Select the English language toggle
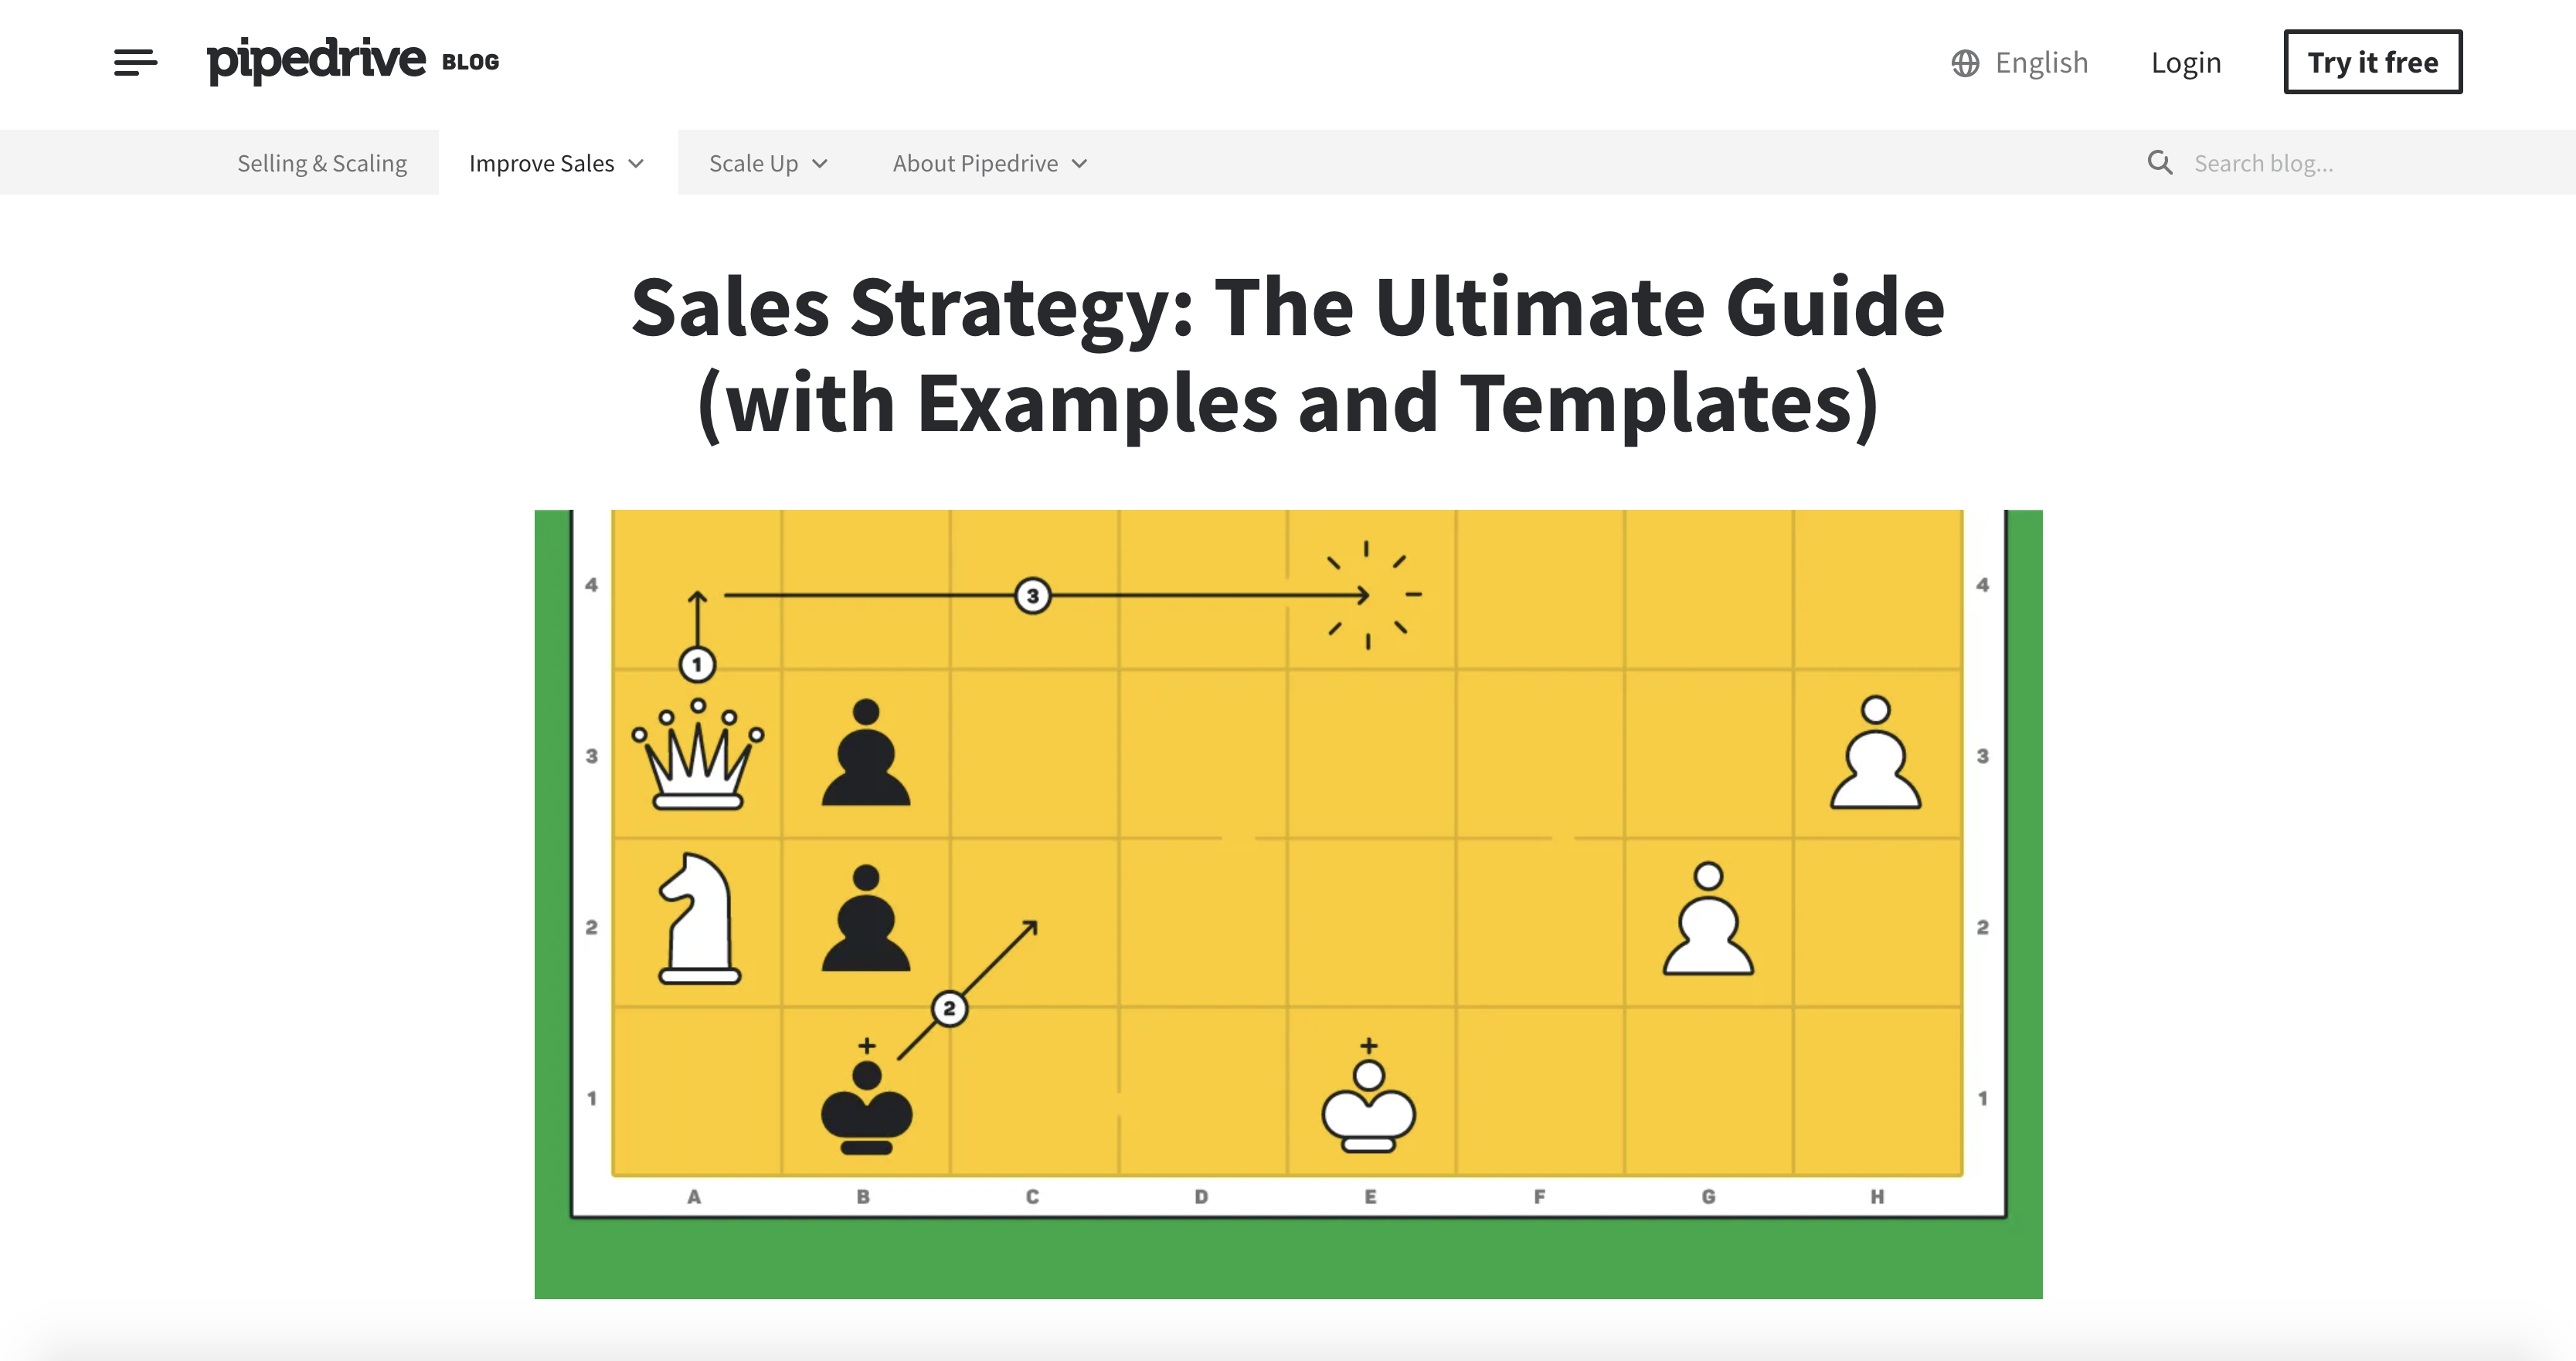 click(x=2024, y=61)
